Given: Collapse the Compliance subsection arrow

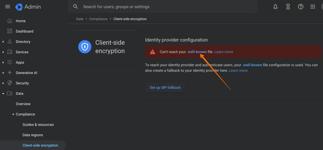Looking at the screenshot, I should point(13,114).
